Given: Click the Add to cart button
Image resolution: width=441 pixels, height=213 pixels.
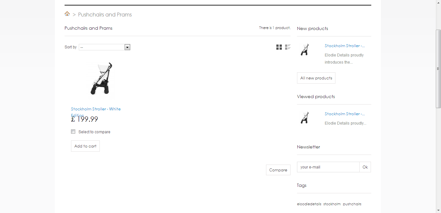Looking at the screenshot, I should click(85, 146).
